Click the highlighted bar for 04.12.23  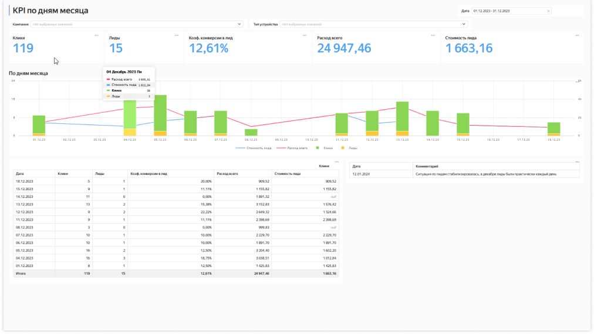coord(130,114)
